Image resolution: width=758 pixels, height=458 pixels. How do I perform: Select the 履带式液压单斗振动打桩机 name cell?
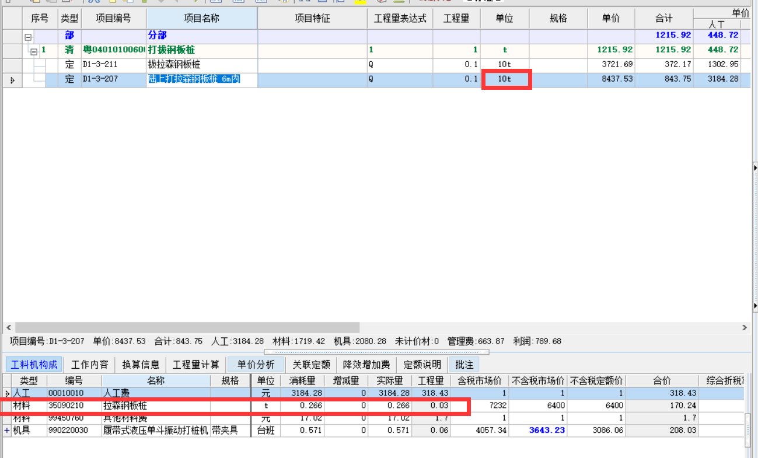(x=156, y=431)
